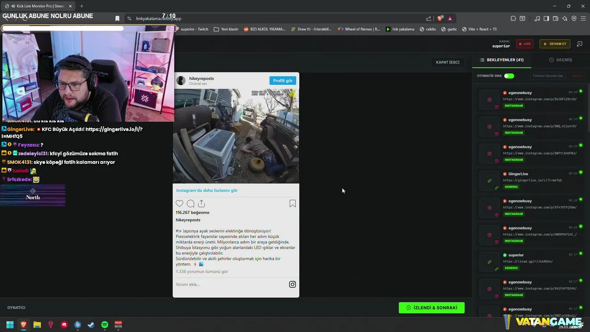Click Tümünü Okundu Say button

tap(548, 76)
